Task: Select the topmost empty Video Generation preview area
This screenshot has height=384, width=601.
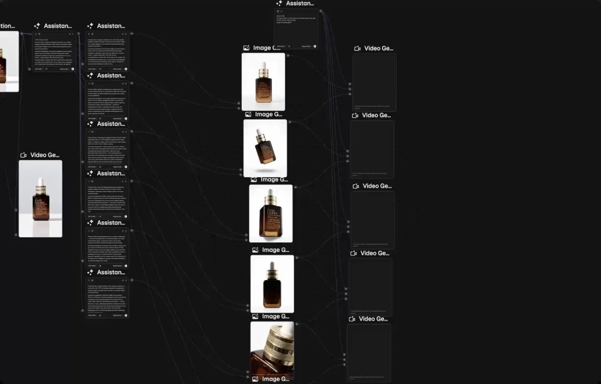Action: (374, 82)
